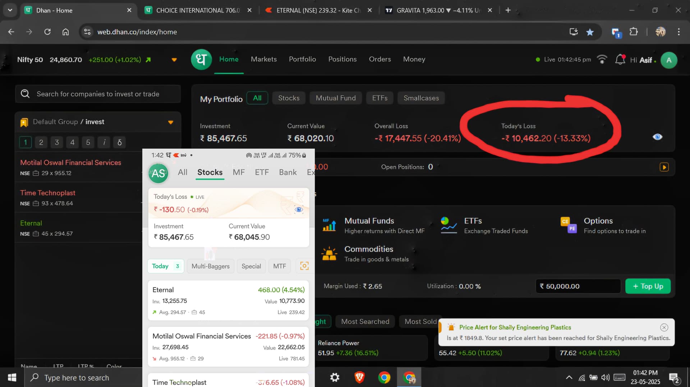Click the Windows Start button

point(12,377)
